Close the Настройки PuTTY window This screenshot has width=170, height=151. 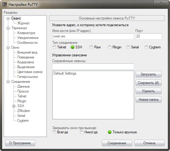click(161, 3)
